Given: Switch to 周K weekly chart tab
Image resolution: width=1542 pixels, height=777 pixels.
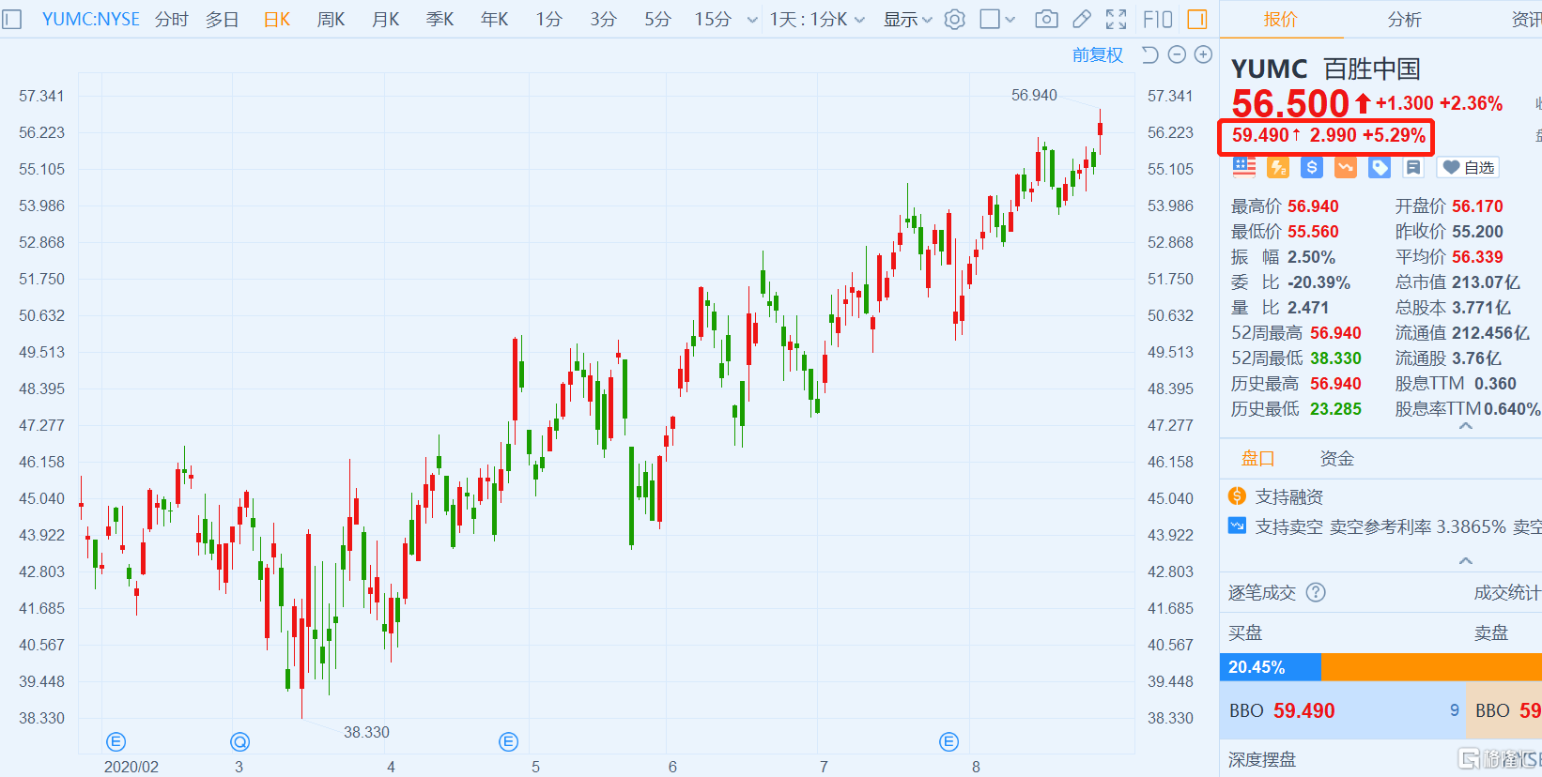Looking at the screenshot, I should click(331, 19).
